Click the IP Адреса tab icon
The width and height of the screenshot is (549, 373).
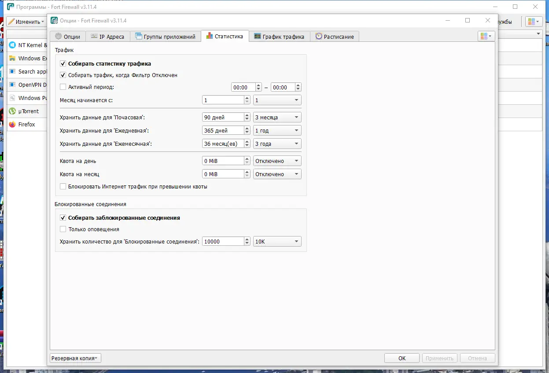point(94,37)
